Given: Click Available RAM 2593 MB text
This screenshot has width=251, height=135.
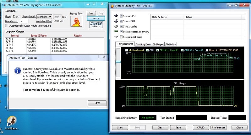Looking at the screenshot, I should (50, 21).
